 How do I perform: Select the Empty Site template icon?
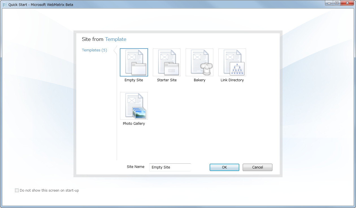tap(134, 62)
